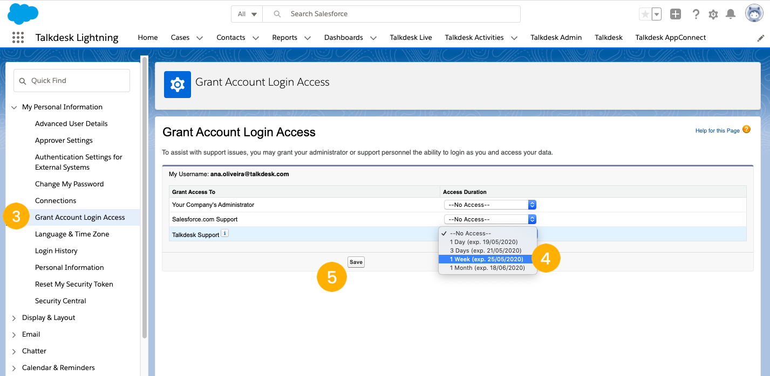Open the App Launcher grid icon
Image resolution: width=770 pixels, height=376 pixels.
coord(18,37)
